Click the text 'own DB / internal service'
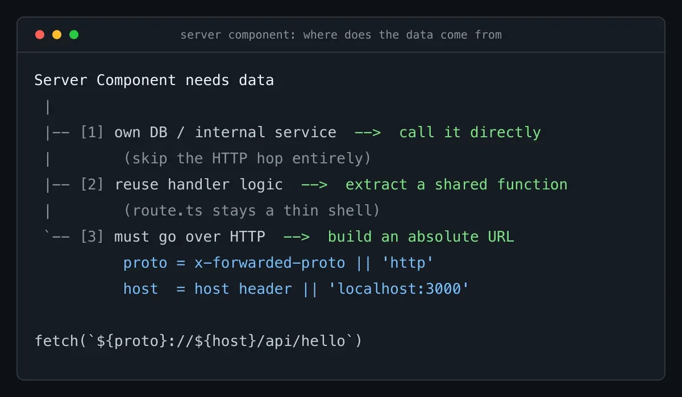The height and width of the screenshot is (397, 682). coord(226,132)
